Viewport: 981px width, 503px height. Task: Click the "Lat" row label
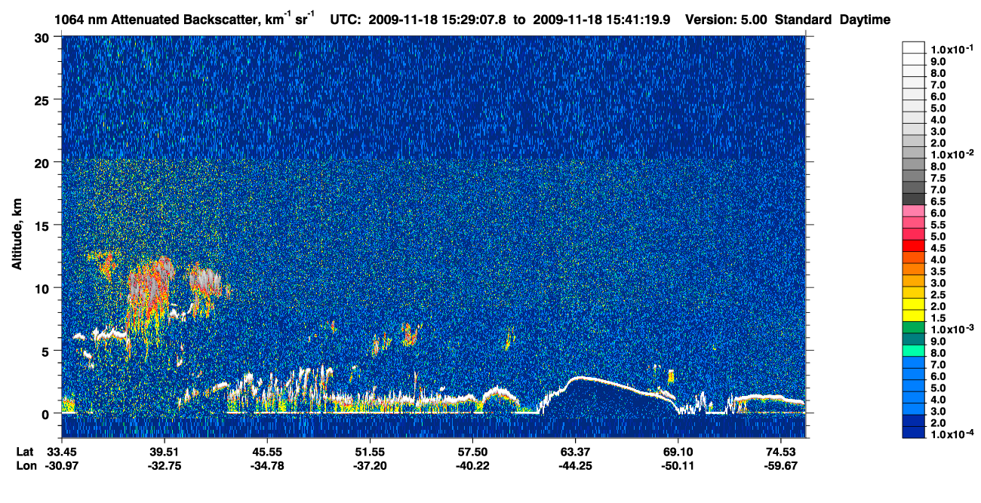tap(25, 452)
